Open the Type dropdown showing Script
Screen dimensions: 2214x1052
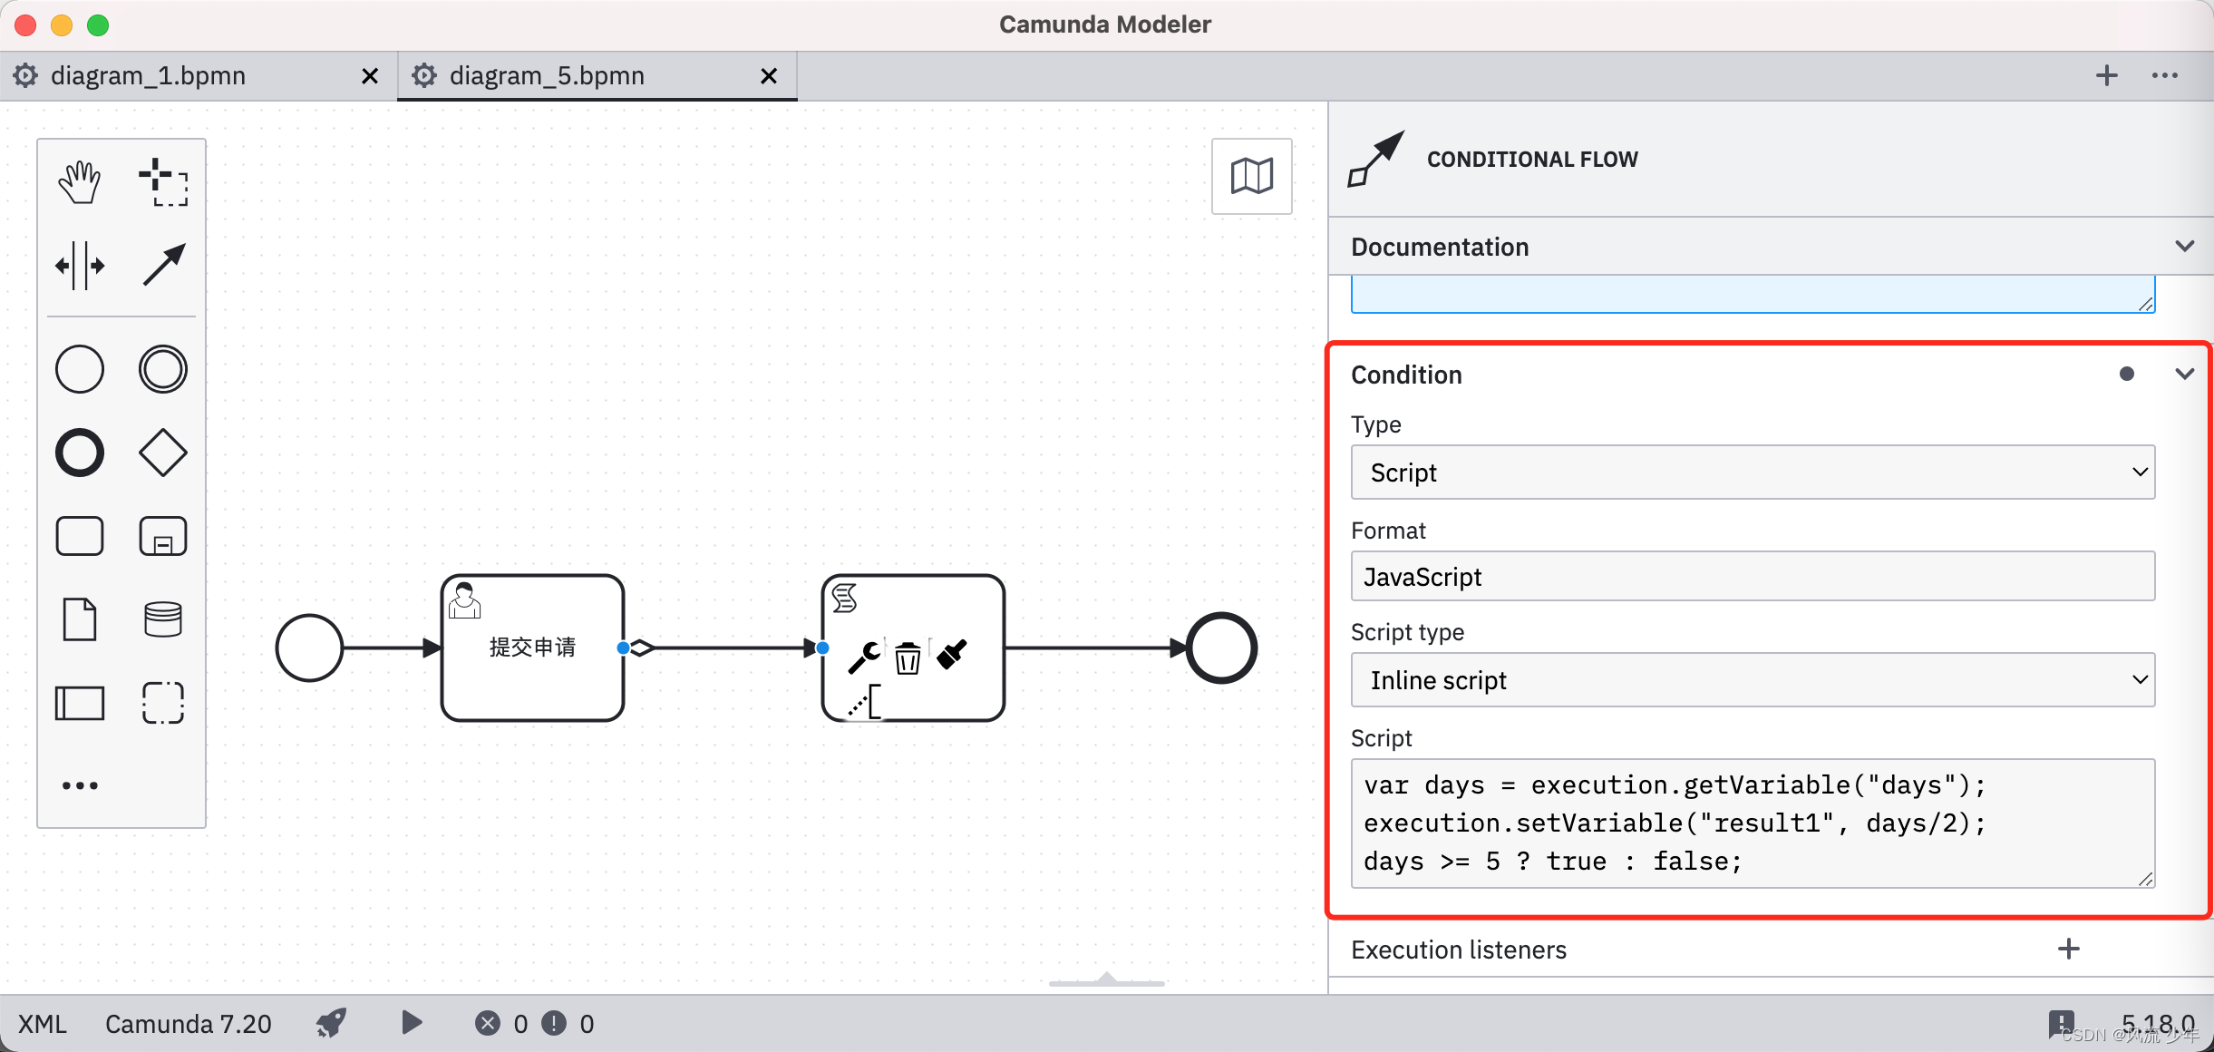(1753, 472)
